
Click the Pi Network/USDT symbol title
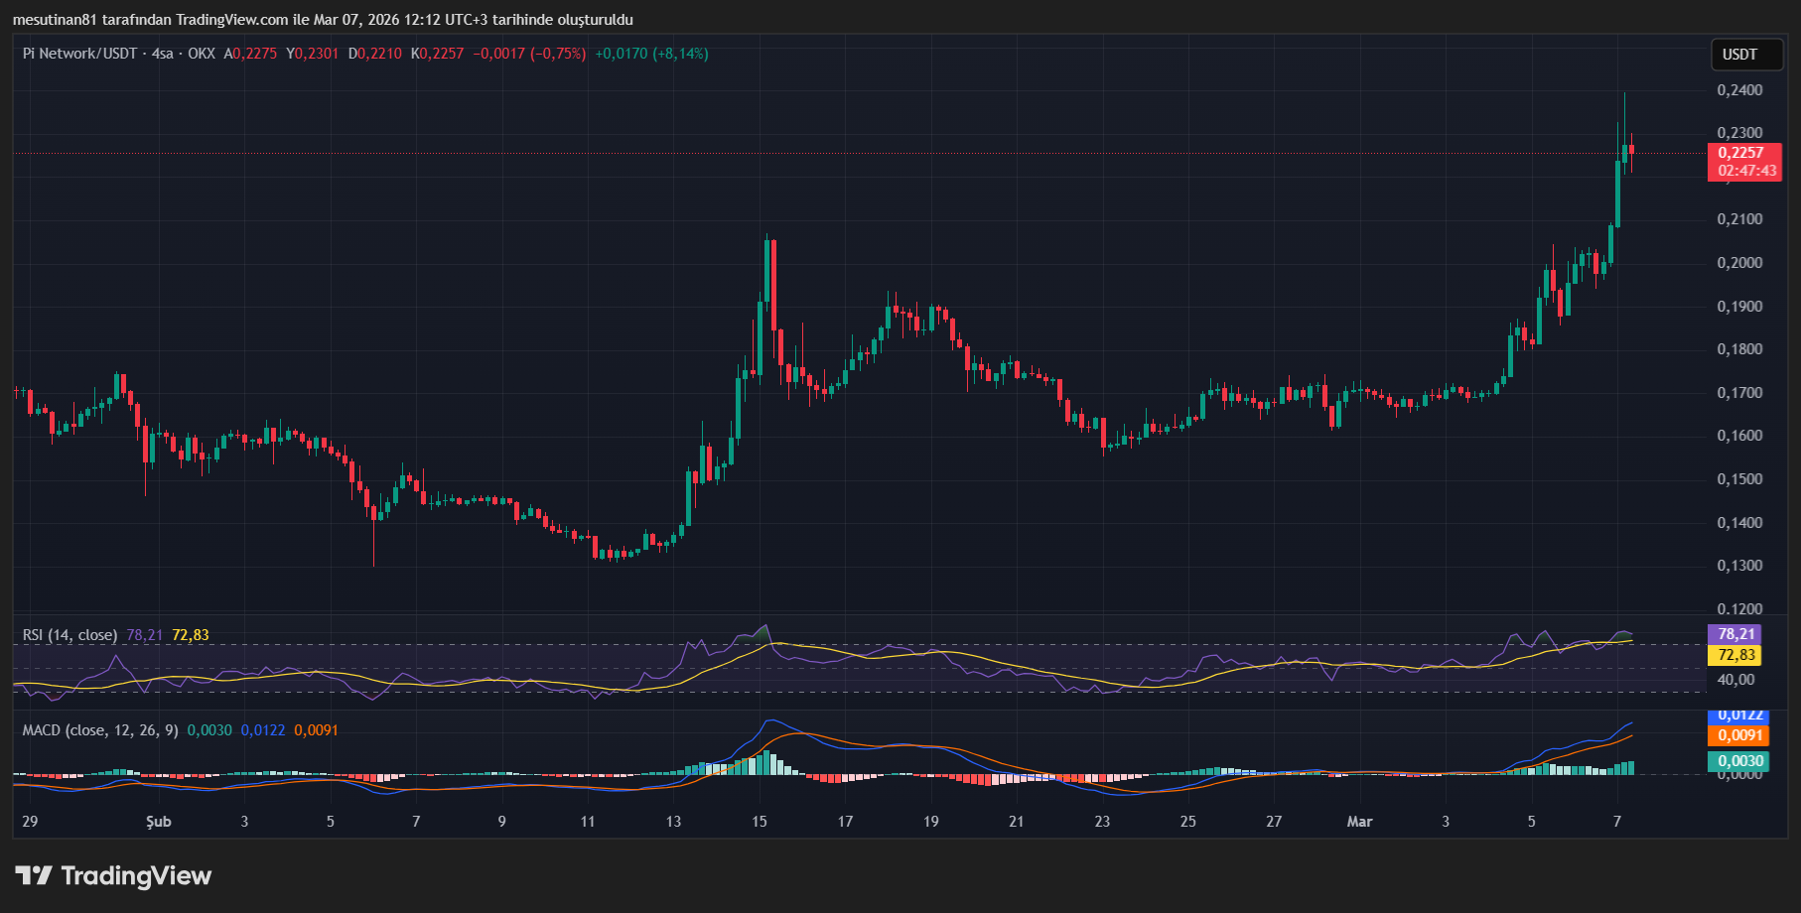[79, 54]
